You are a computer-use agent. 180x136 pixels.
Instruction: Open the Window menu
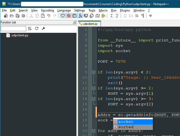(x=139, y=10)
